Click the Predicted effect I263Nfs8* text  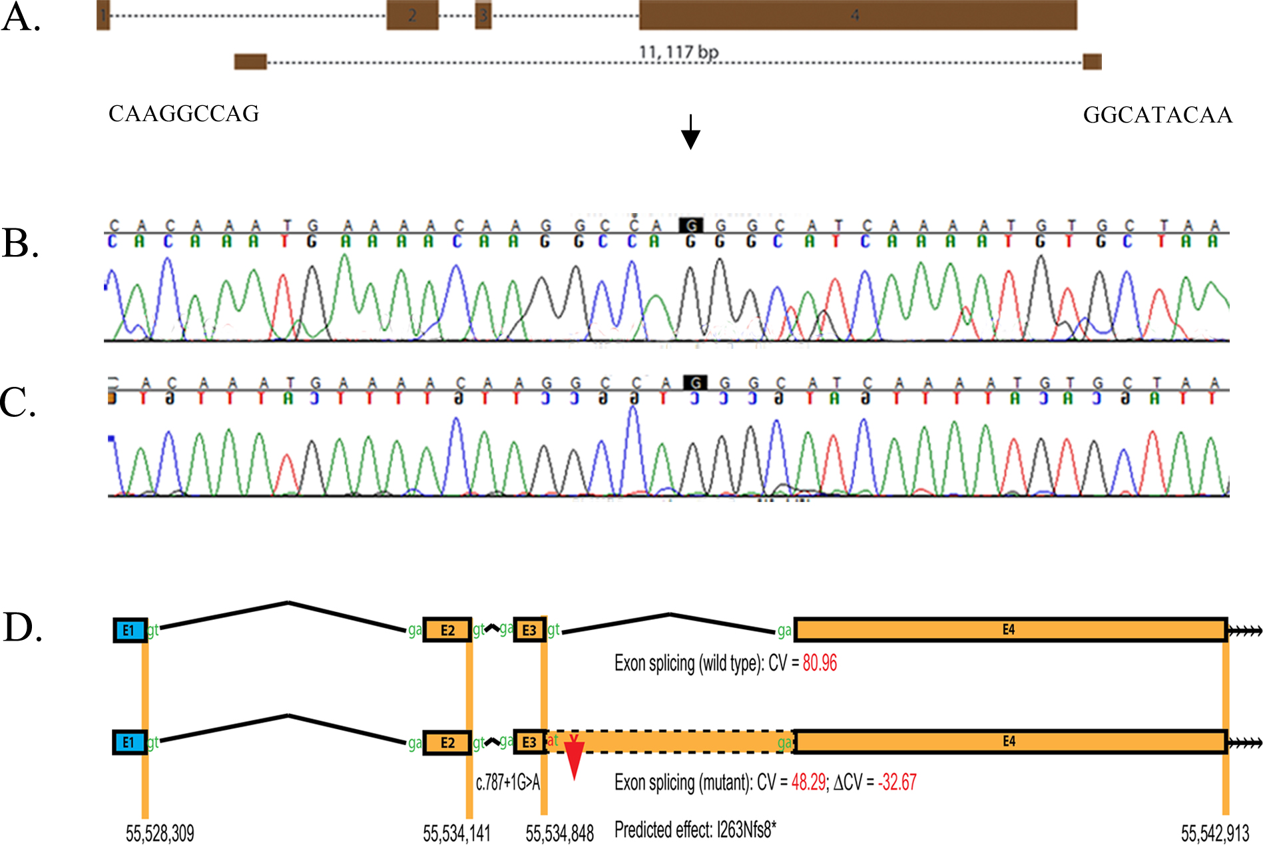coord(695,830)
